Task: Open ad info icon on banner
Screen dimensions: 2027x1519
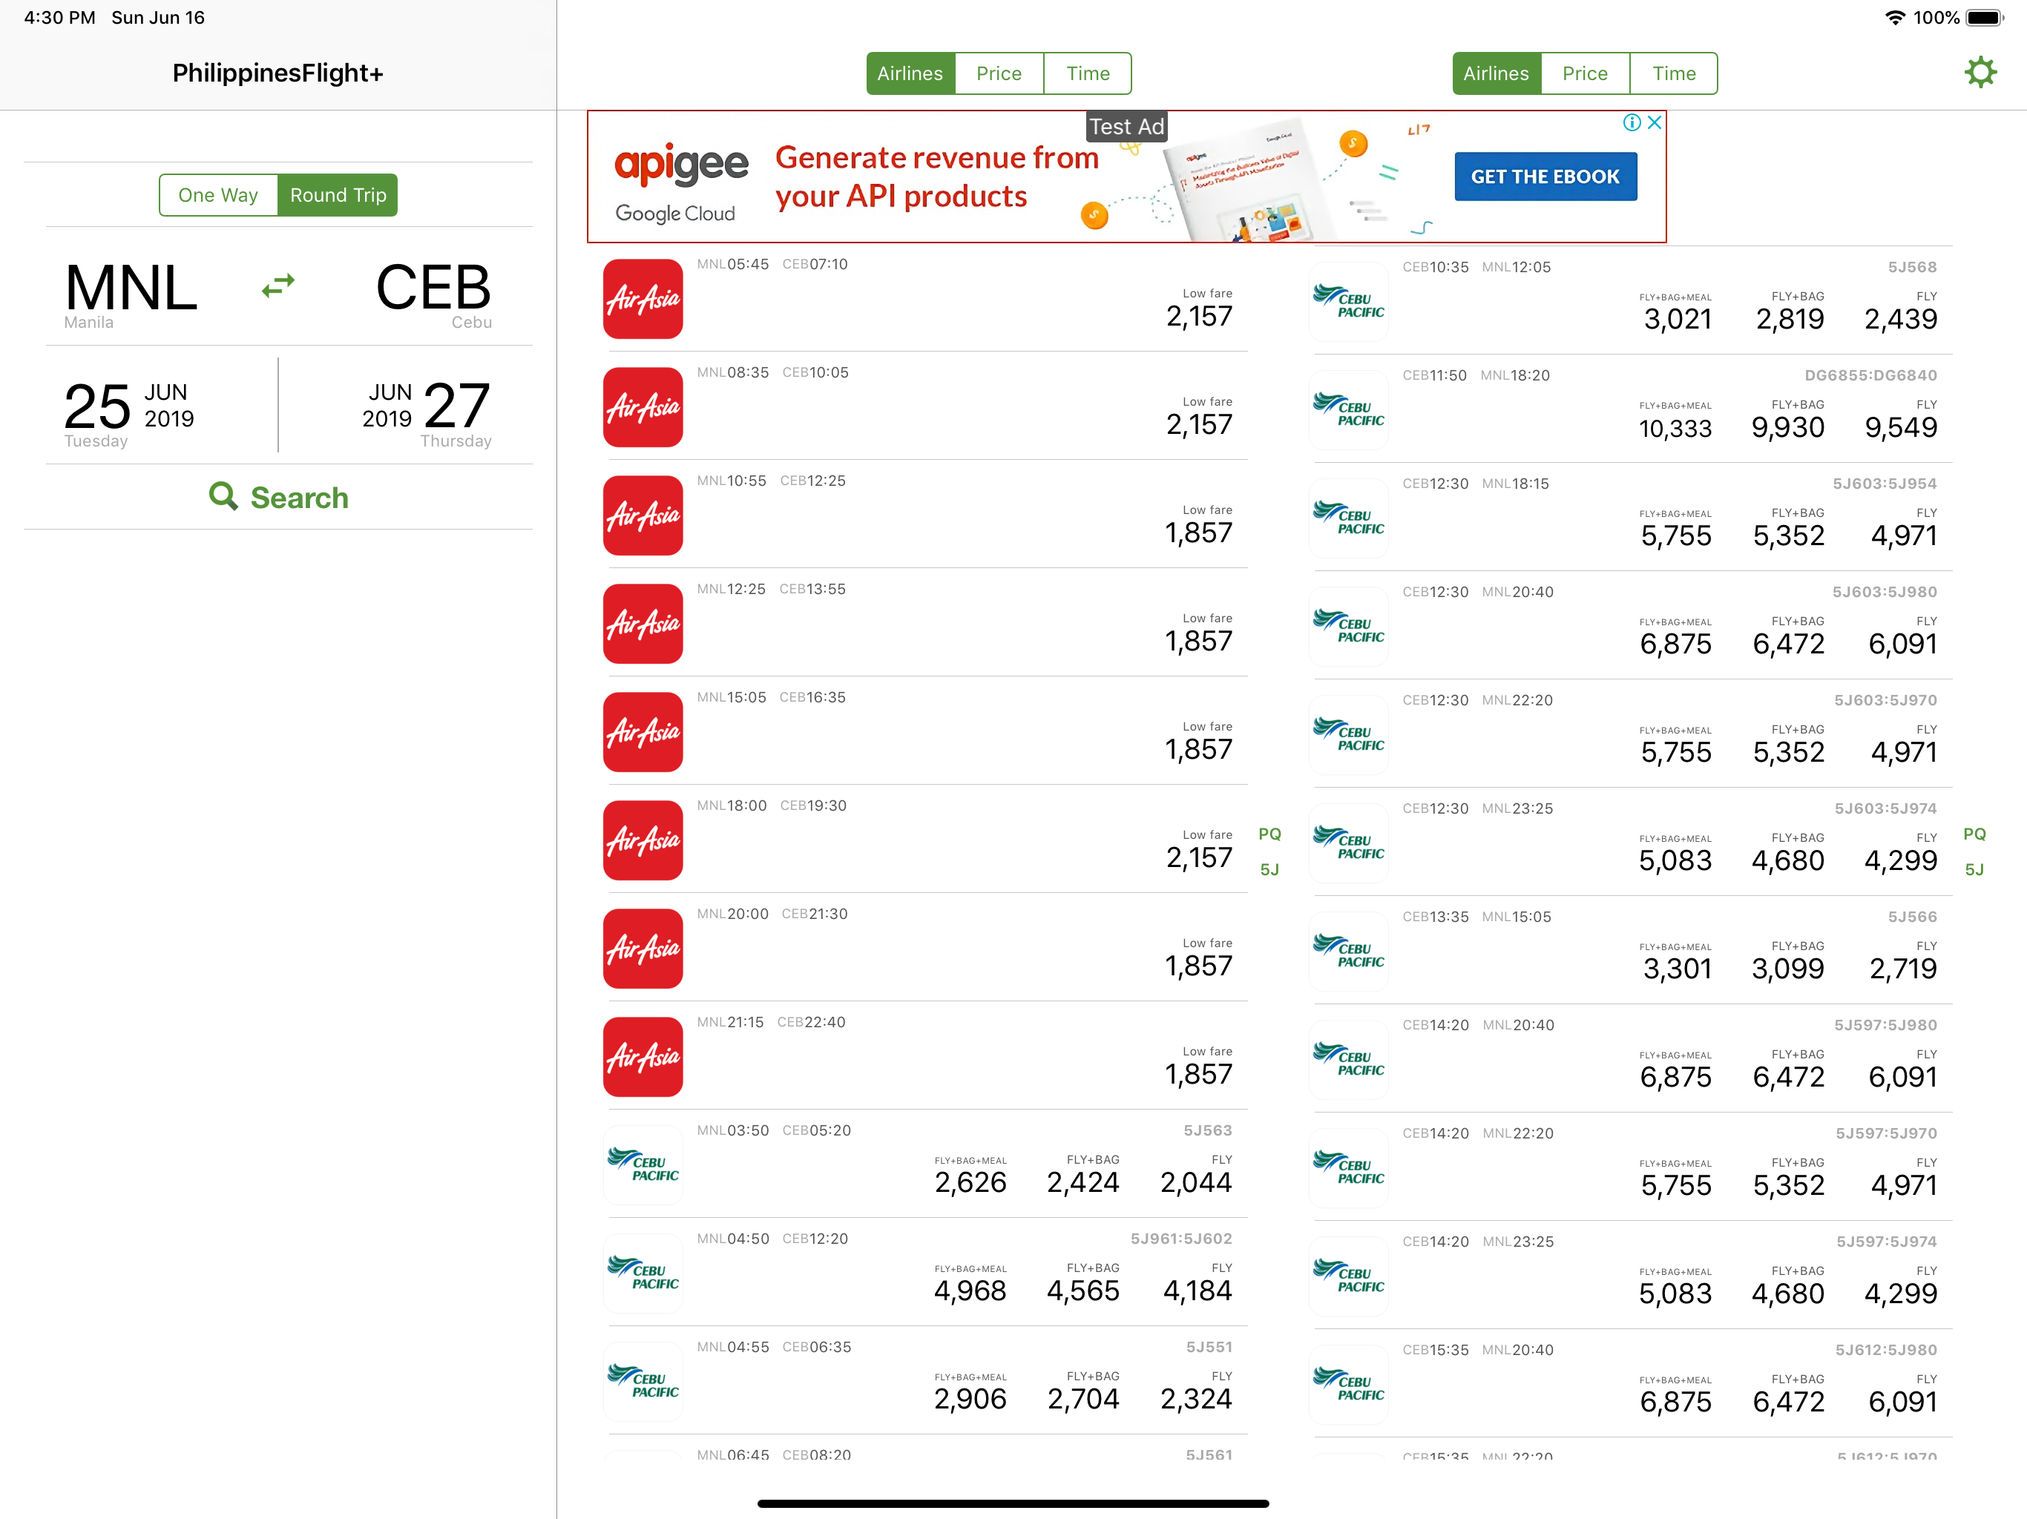Action: (1631, 123)
